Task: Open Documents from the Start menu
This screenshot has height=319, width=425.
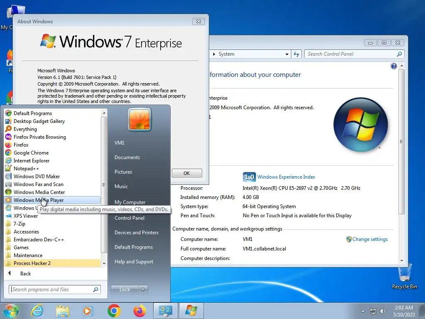Action: pos(127,157)
